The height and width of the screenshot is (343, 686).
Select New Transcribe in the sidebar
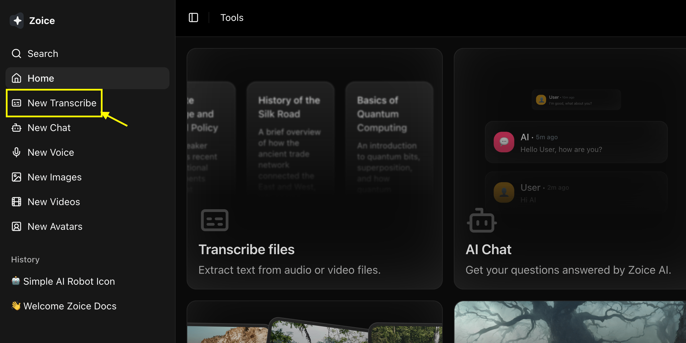point(87,103)
